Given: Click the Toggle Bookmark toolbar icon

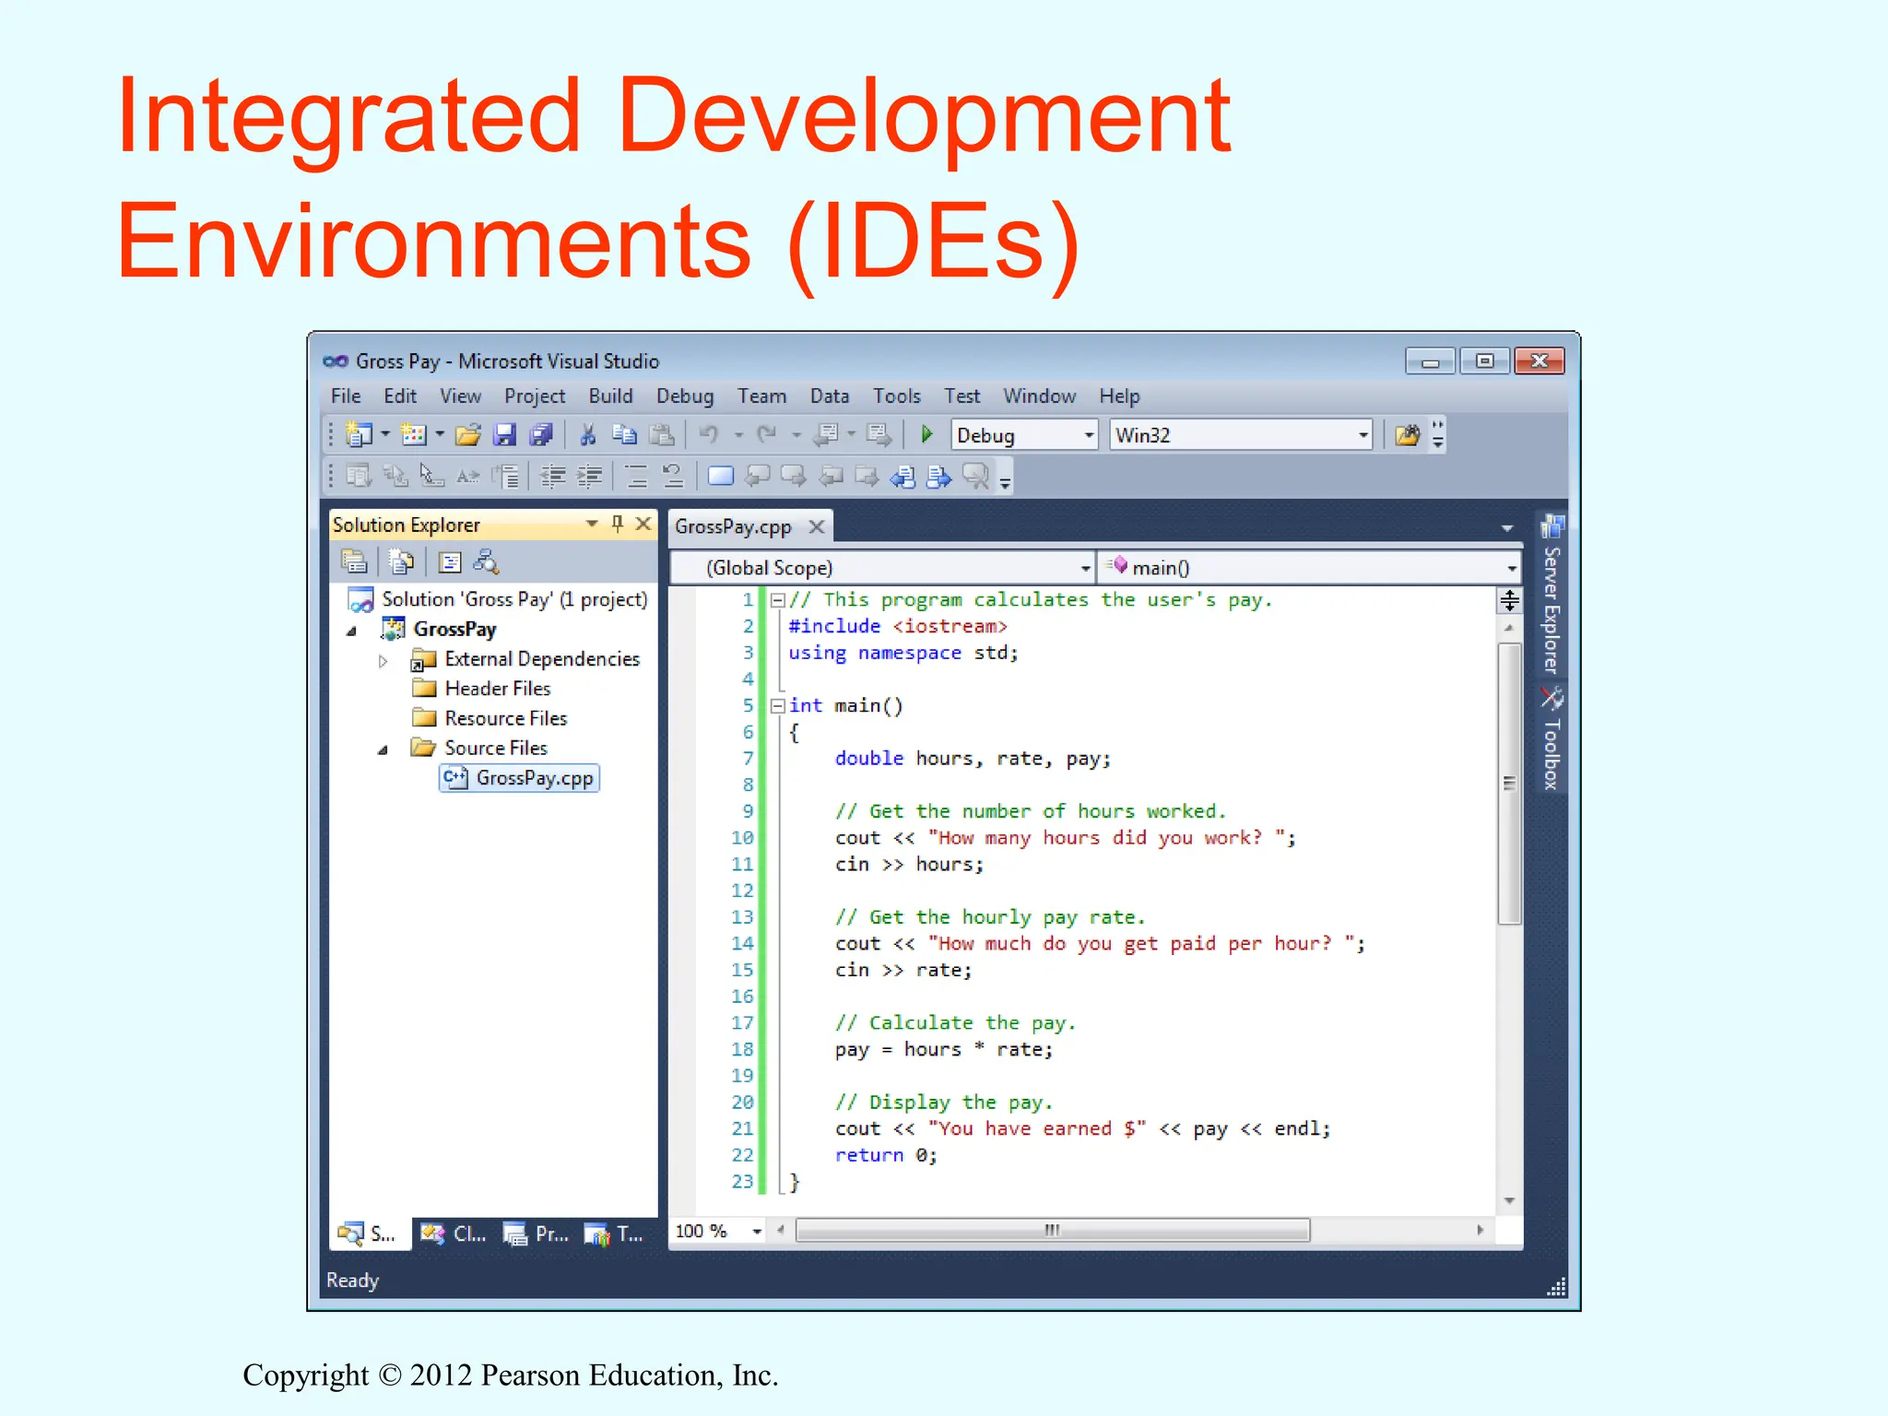Looking at the screenshot, I should pyautogui.click(x=720, y=476).
